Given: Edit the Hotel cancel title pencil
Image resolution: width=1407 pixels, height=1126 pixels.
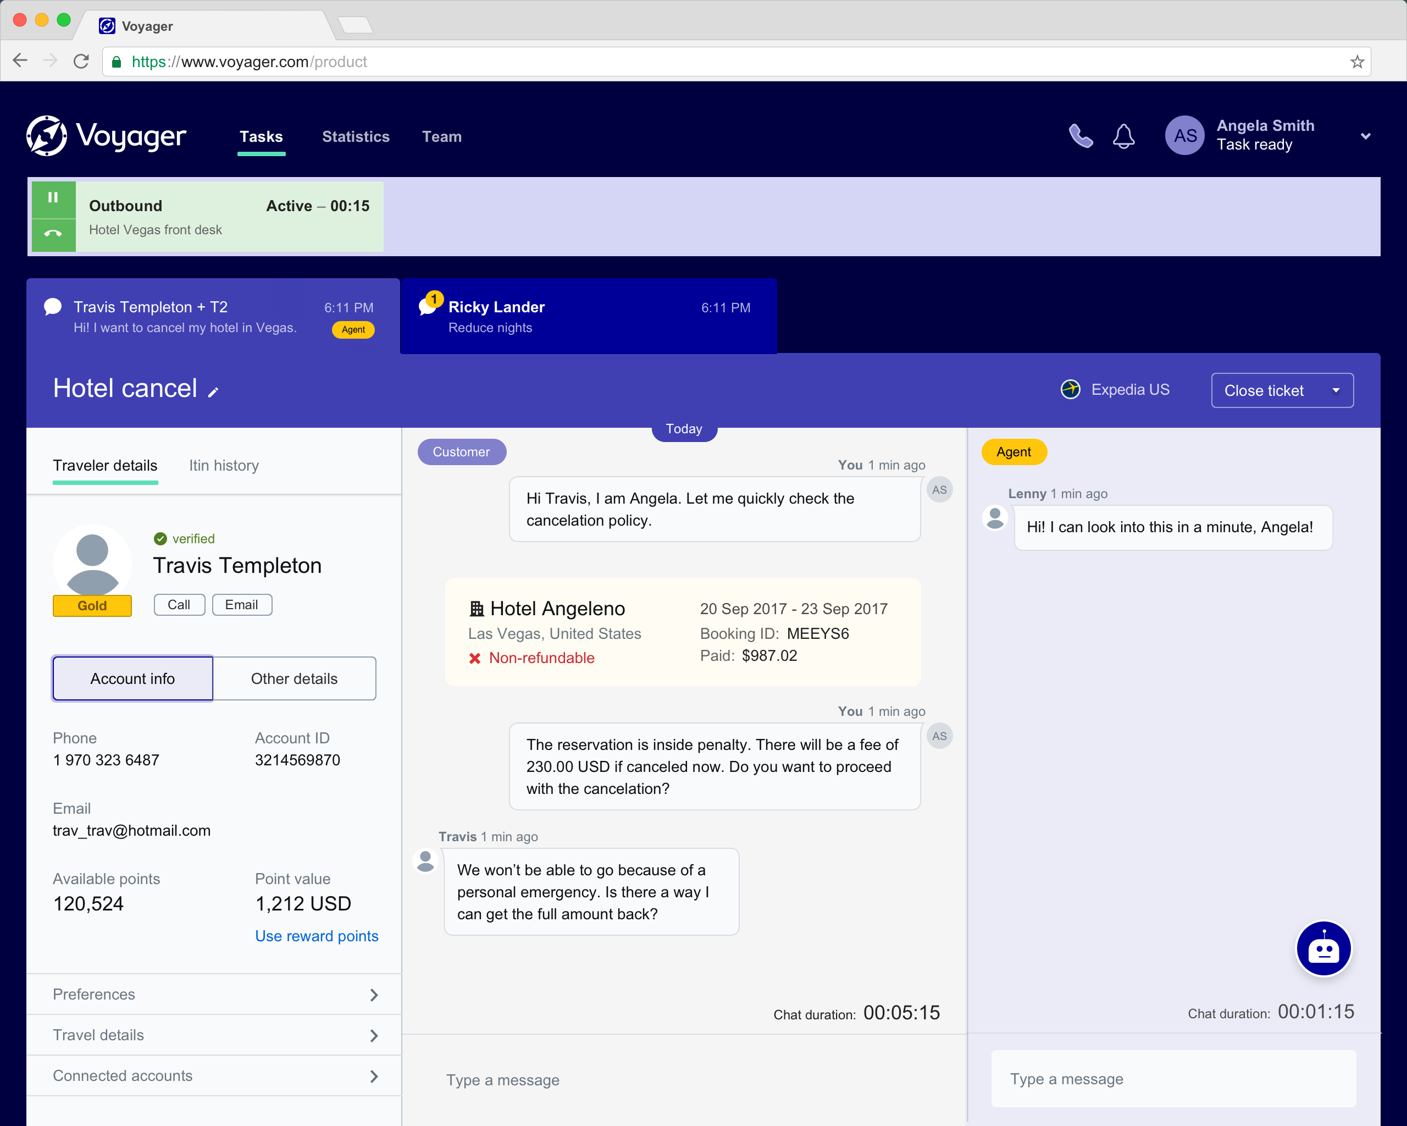Looking at the screenshot, I should 213,391.
